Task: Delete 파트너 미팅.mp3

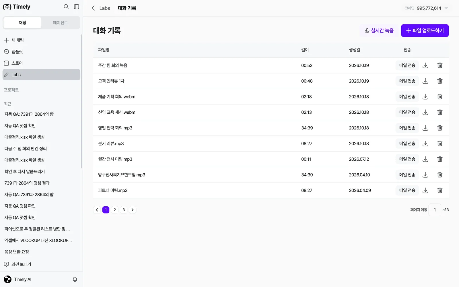Action: tap(440, 190)
